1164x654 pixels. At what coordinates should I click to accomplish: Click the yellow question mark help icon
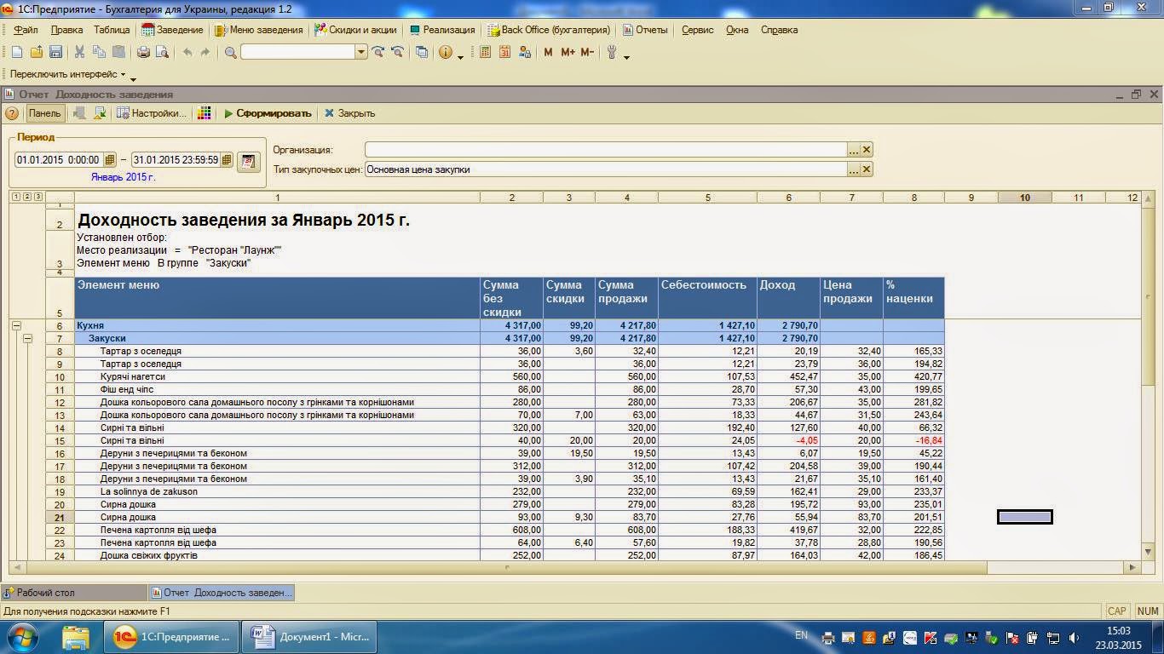[12, 113]
